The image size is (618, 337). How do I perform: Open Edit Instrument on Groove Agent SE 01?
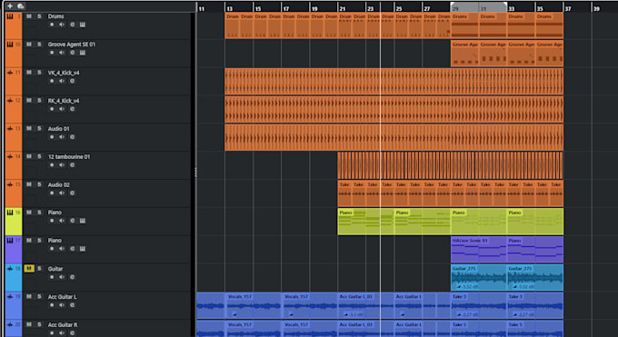83,53
